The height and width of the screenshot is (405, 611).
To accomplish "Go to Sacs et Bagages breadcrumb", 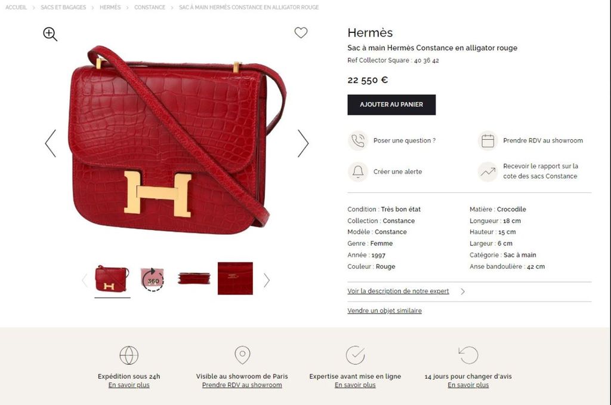I will click(x=63, y=7).
